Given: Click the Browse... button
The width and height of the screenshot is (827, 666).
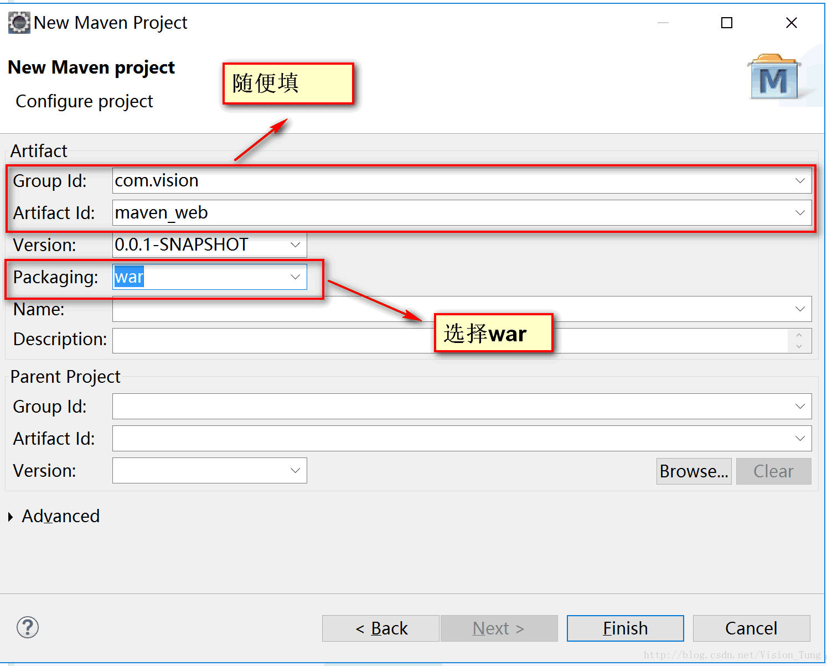Looking at the screenshot, I should (694, 471).
